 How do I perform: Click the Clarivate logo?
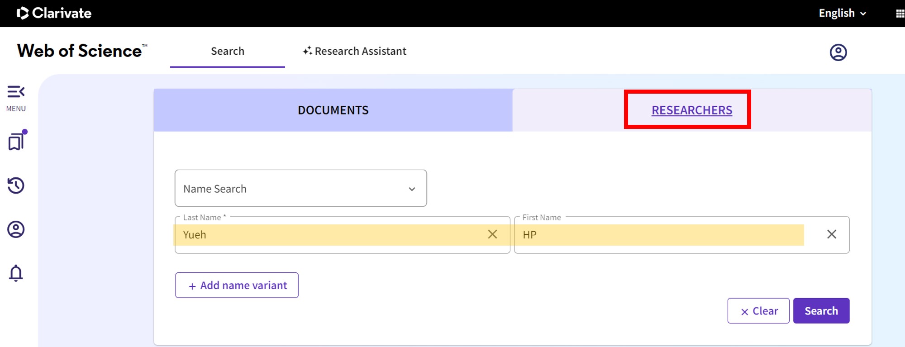tap(54, 13)
